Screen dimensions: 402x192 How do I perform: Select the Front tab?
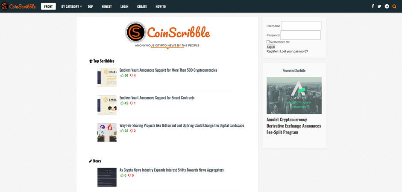48,6
